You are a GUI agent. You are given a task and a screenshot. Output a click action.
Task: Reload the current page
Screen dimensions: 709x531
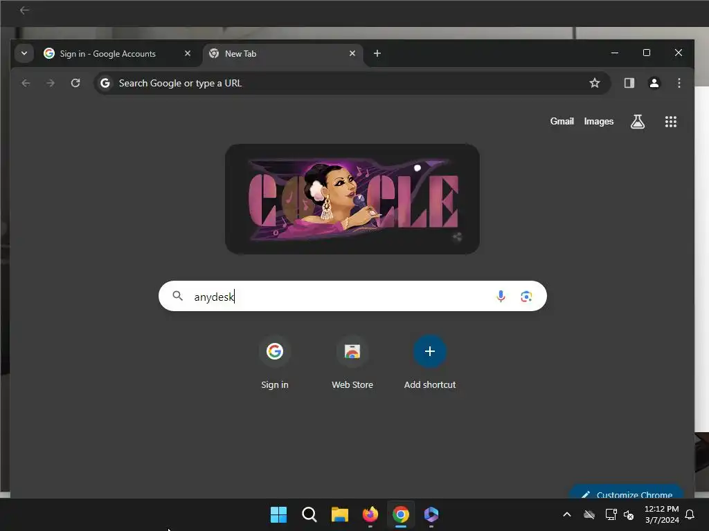75,83
